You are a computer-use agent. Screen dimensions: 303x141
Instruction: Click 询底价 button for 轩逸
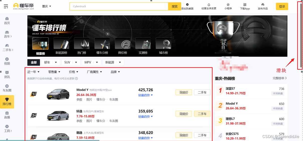184,114
